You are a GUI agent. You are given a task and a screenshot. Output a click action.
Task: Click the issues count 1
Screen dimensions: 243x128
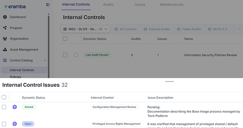158,55
